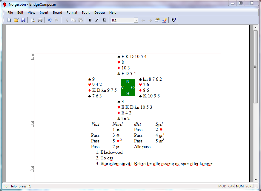Toggle italic formatting
Image resolution: width=261 pixels, height=191 pixels.
pyautogui.click(x=97, y=20)
